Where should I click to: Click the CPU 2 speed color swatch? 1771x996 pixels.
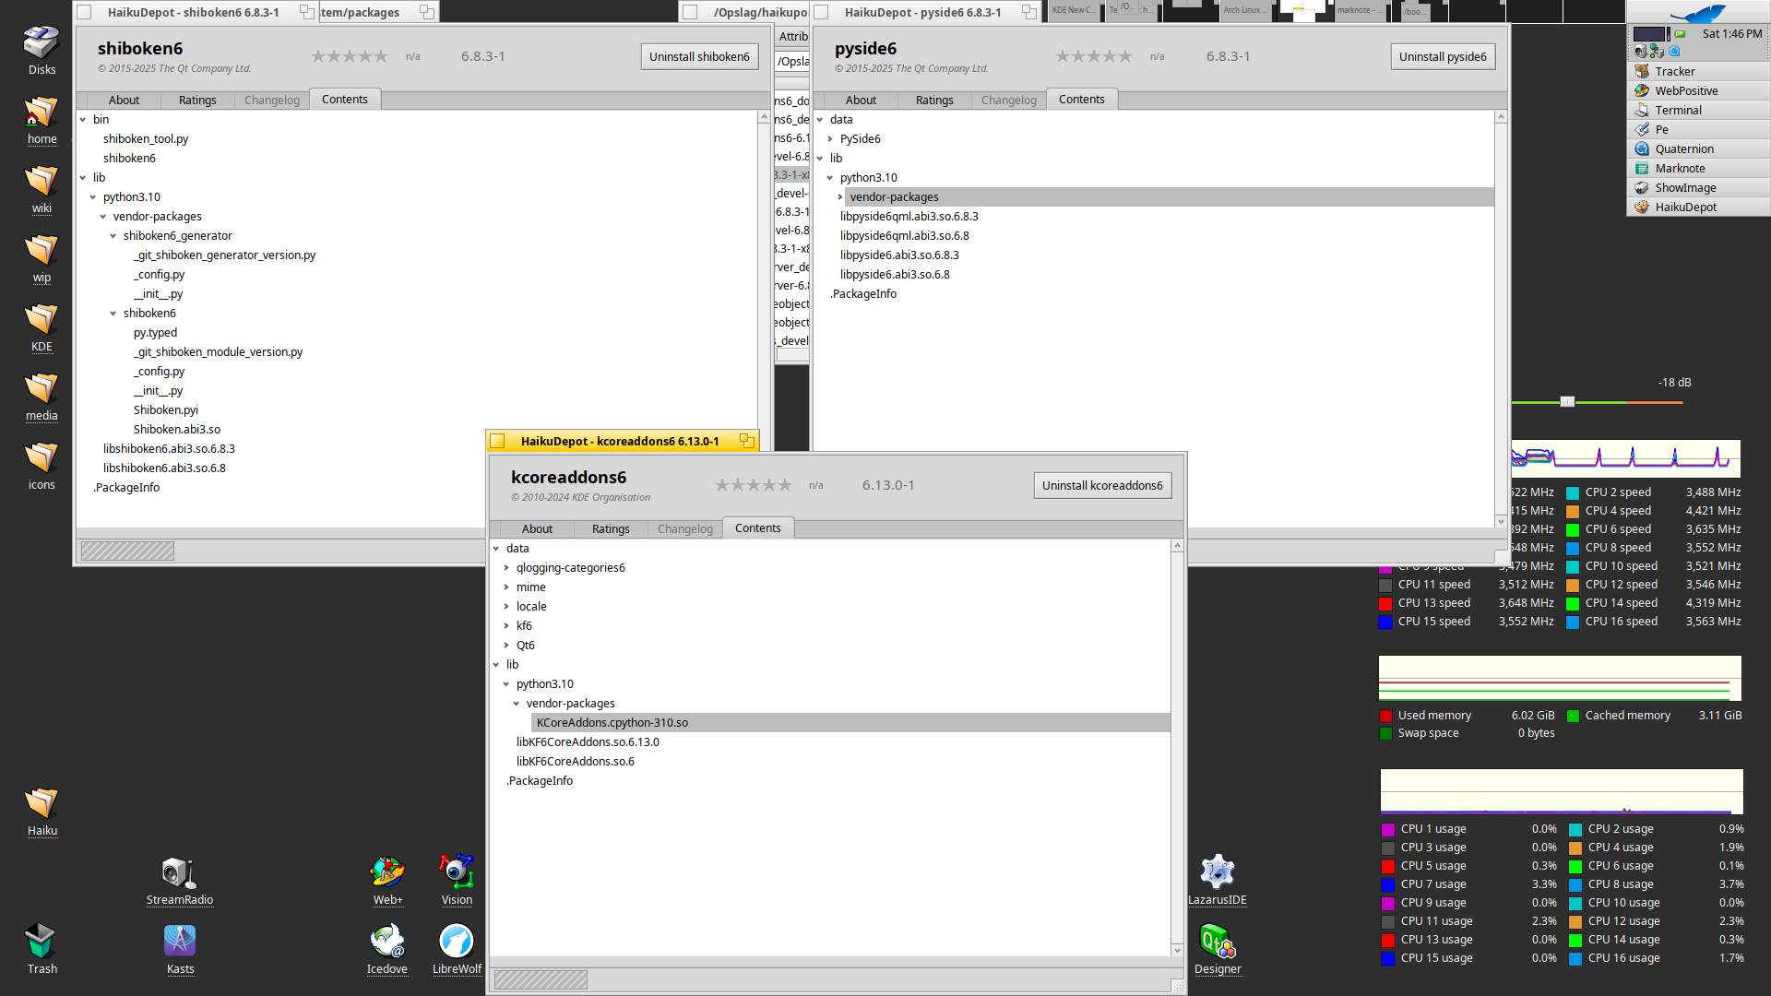pos(1573,492)
